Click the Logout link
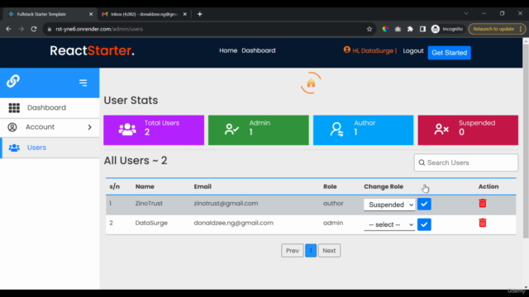Screen dimensions: 529x297 (413, 51)
